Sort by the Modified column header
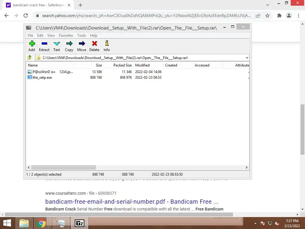Image resolution: width=305 pixels, height=229 pixels. coord(148,65)
